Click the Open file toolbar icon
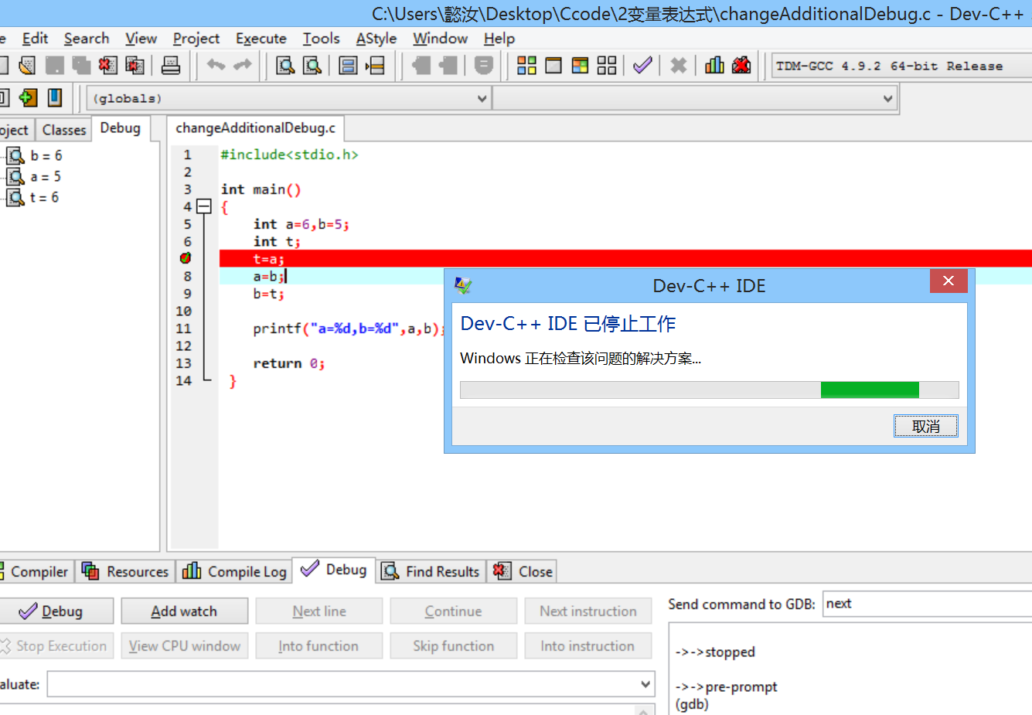1032x715 pixels. (27, 66)
